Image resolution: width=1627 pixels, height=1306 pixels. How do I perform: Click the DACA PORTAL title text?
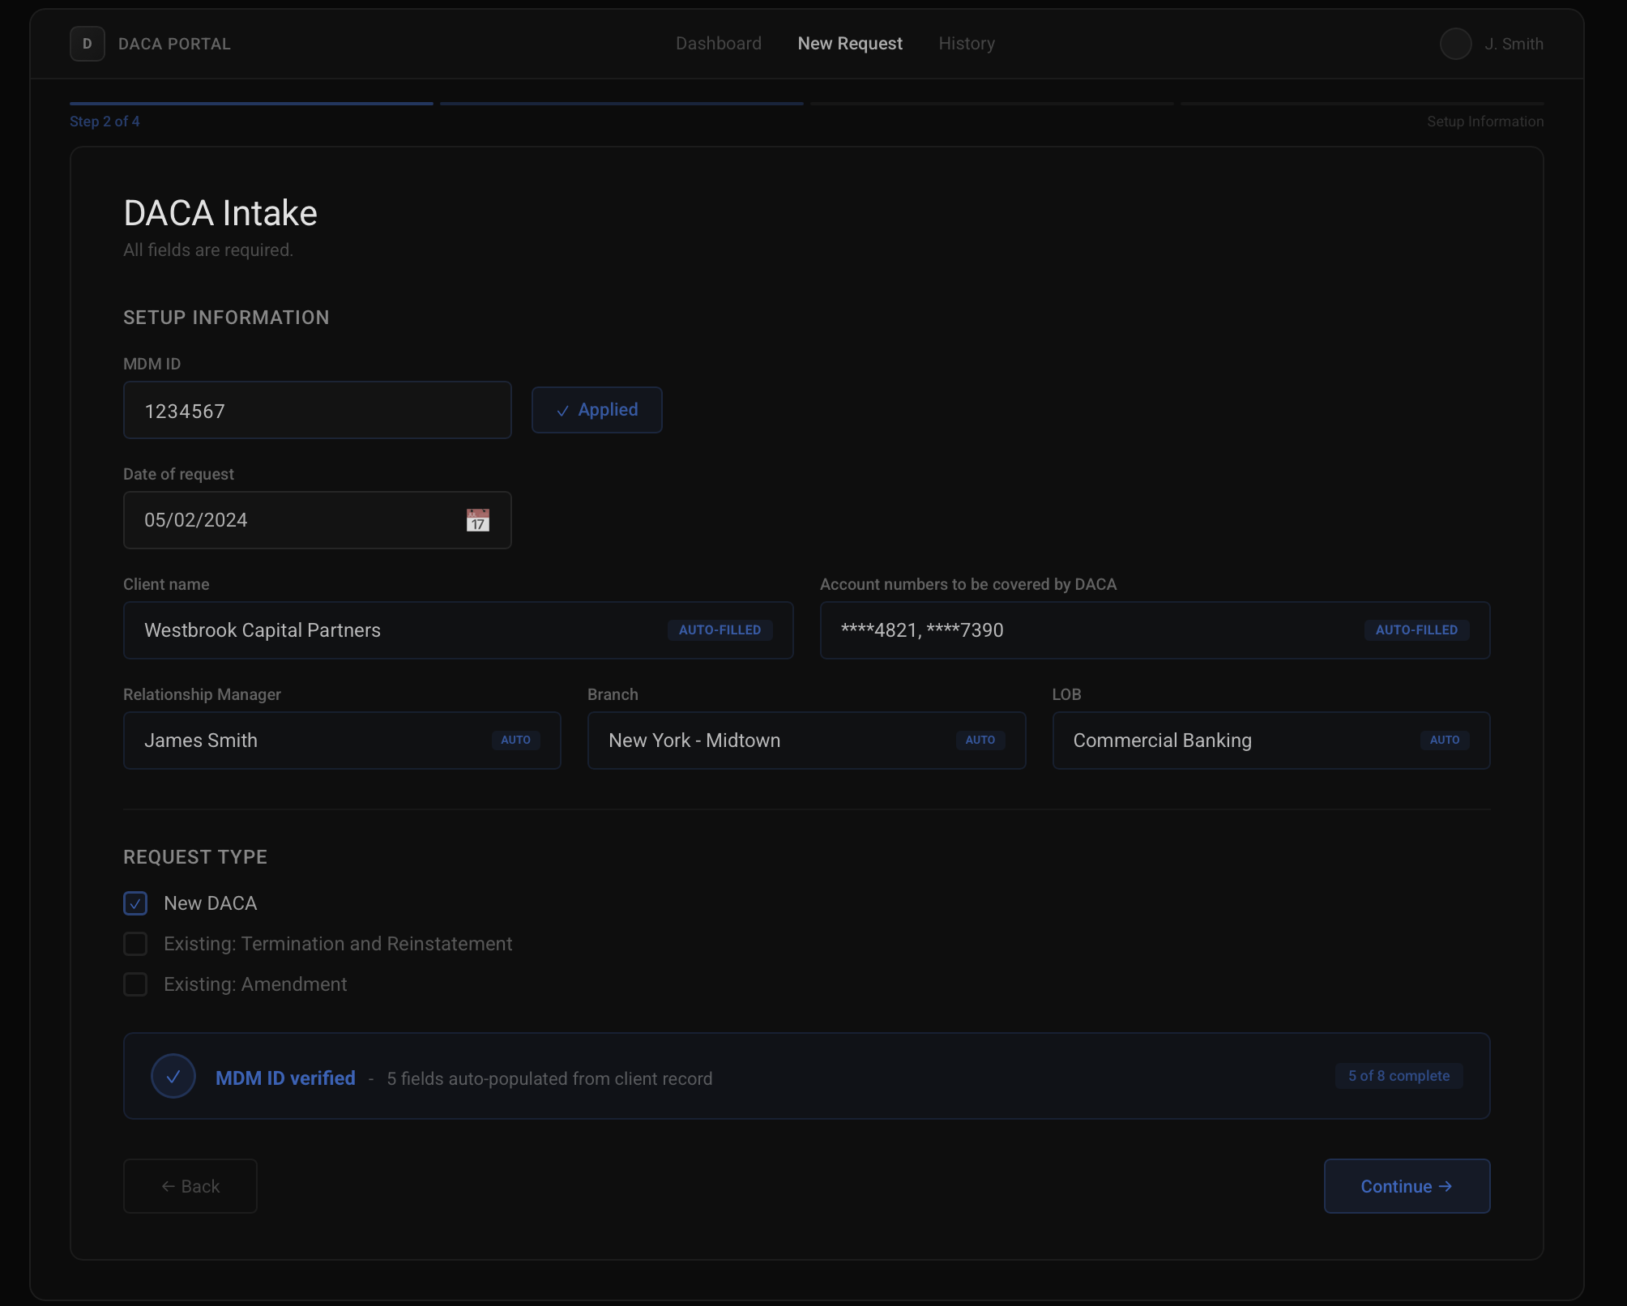tap(174, 44)
